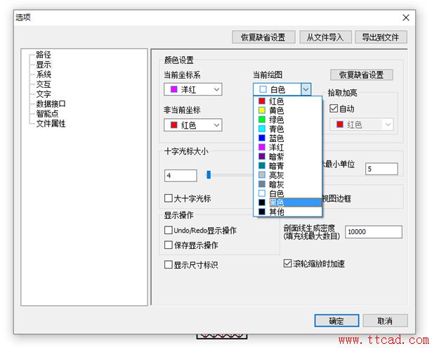Image resolution: width=432 pixels, height=348 pixels.
Task: Pick 绿色 in the open color list
Action: (287, 120)
